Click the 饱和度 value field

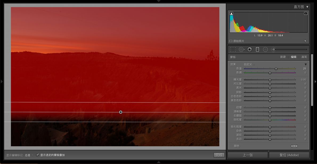click(x=305, y=120)
